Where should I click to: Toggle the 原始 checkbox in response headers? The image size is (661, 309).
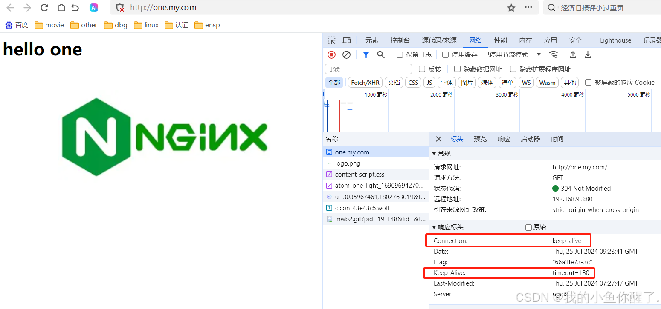(x=528, y=227)
